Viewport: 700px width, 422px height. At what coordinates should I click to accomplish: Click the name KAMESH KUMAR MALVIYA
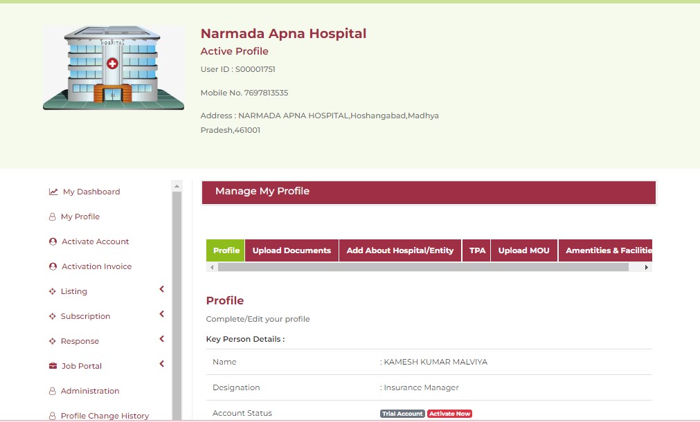point(436,362)
